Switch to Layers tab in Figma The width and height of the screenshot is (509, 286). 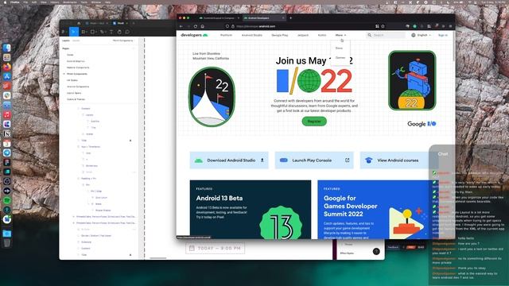(66, 41)
